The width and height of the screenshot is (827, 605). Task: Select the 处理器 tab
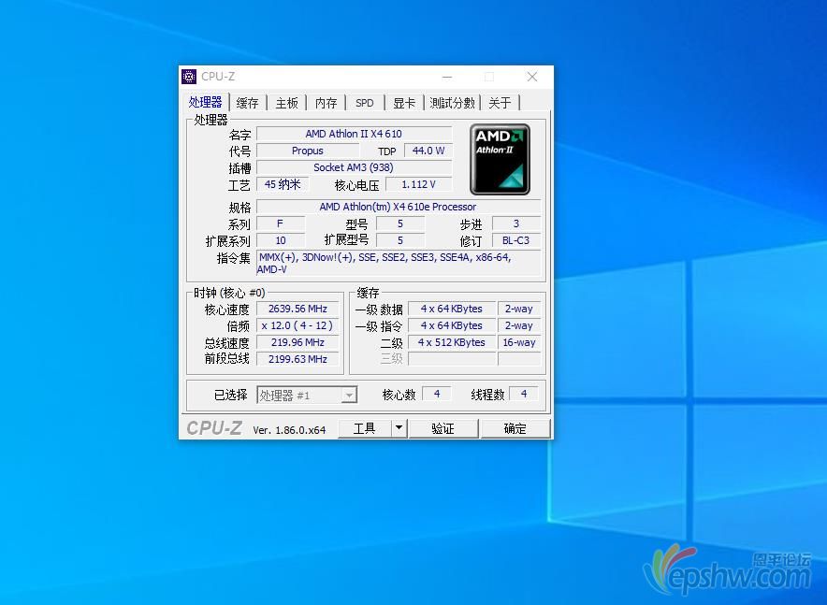[205, 102]
